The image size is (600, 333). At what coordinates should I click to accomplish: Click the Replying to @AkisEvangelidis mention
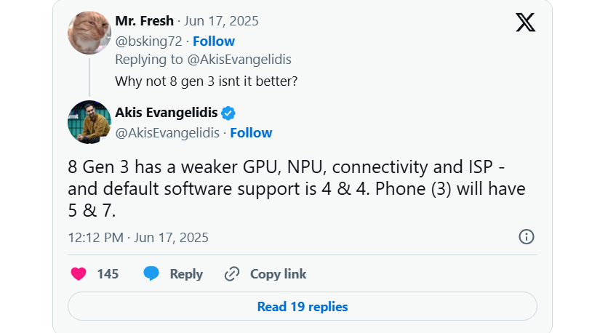[x=239, y=60]
